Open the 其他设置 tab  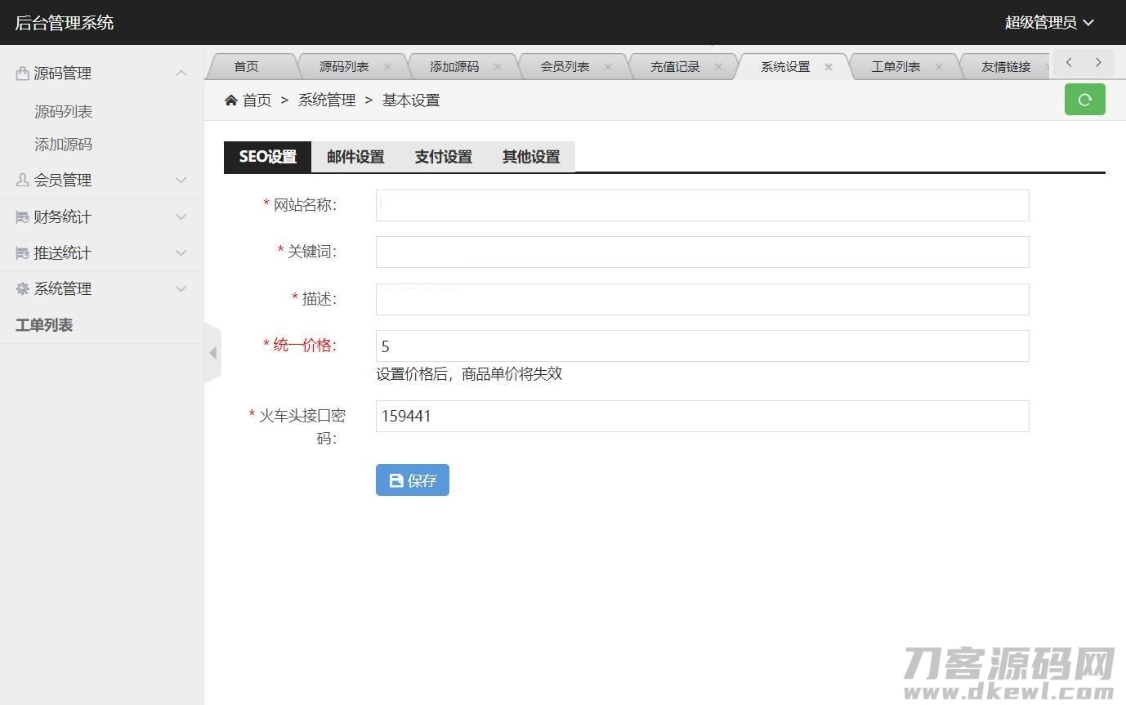coord(531,157)
